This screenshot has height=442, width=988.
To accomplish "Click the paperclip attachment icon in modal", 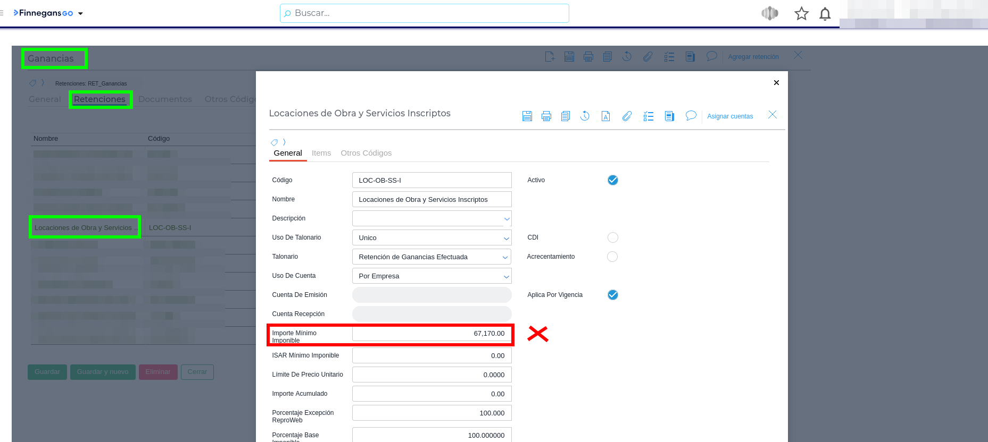I will coord(627,116).
